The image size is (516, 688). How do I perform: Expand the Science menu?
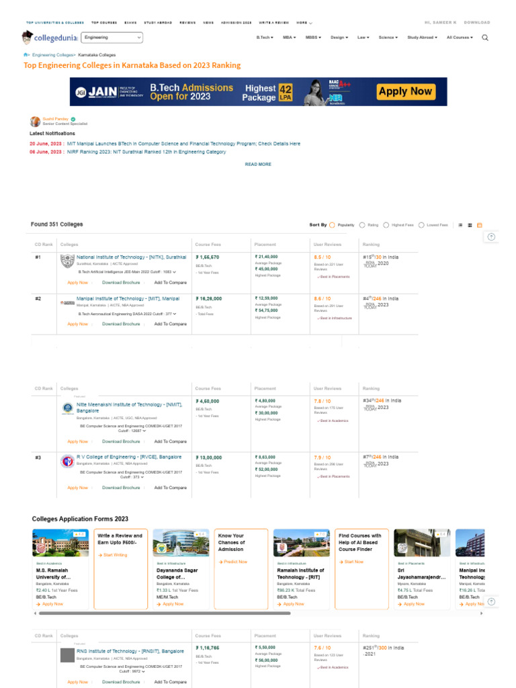coord(388,38)
